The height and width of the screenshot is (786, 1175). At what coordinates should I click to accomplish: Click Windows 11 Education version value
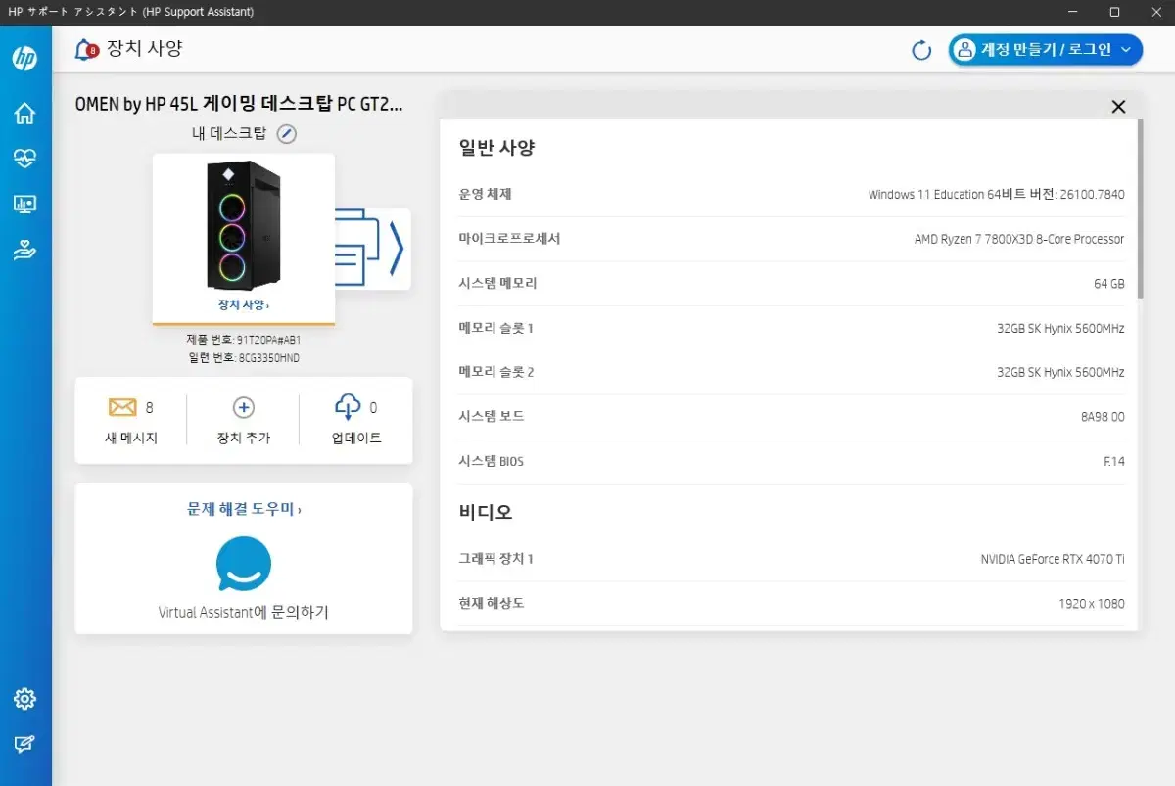996,195
